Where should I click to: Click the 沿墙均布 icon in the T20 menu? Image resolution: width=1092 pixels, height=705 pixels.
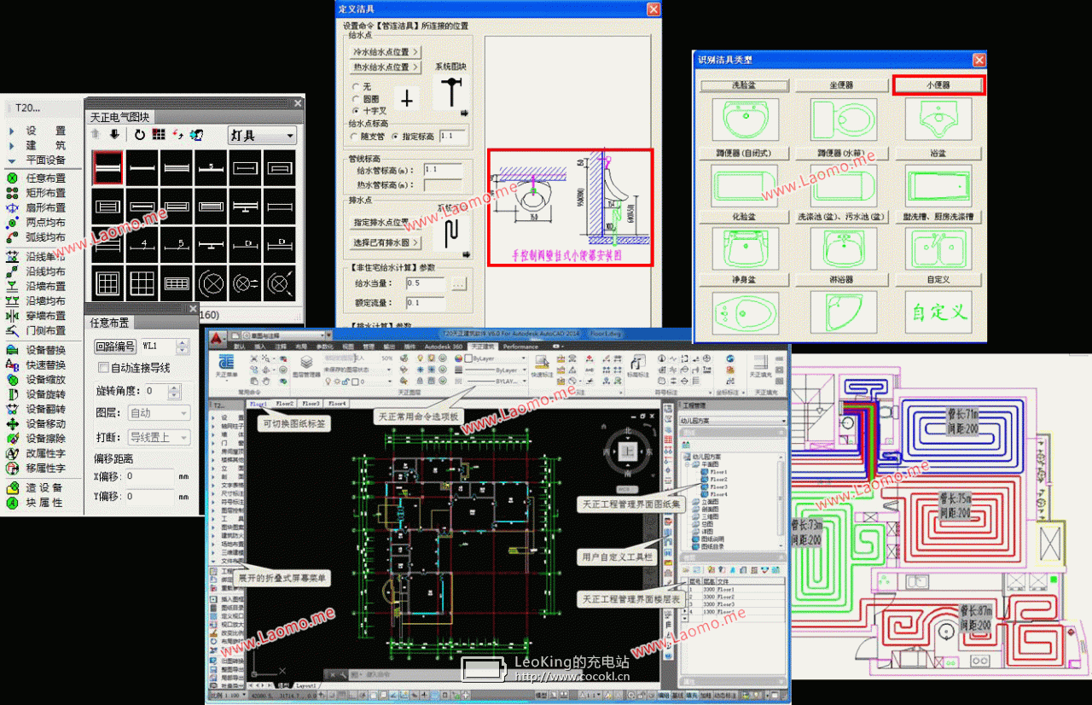(x=12, y=300)
